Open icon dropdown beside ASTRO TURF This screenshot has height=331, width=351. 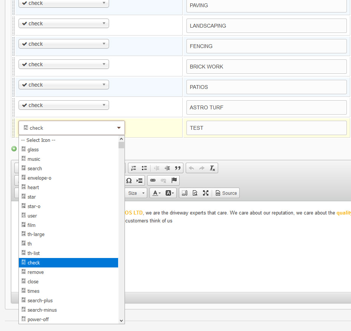tap(64, 105)
